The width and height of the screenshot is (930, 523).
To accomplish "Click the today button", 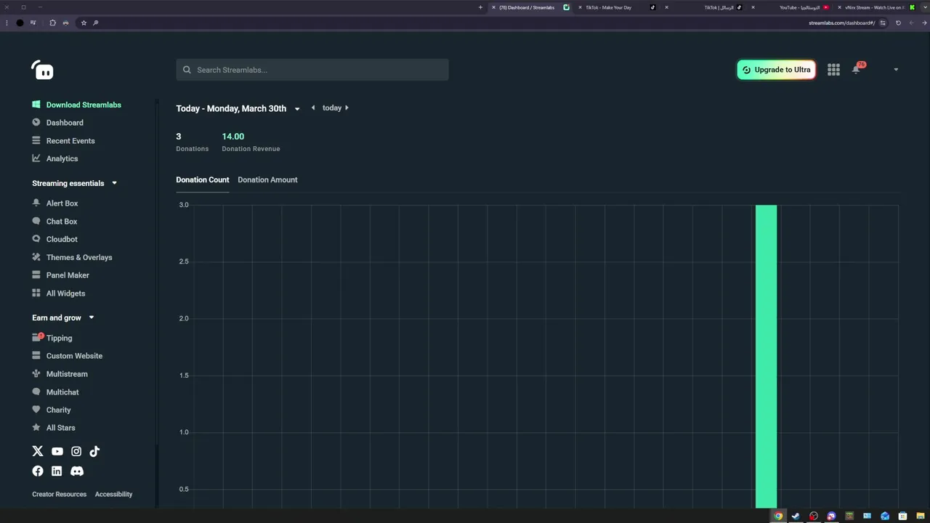I will pyautogui.click(x=331, y=108).
